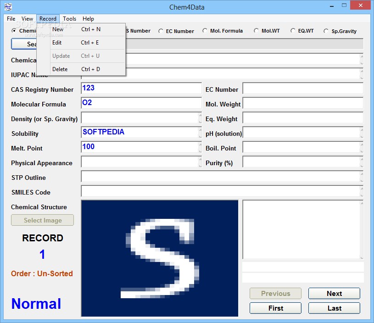Select the EQ.WT radio button
This screenshot has width=374, height=323.
pos(293,31)
